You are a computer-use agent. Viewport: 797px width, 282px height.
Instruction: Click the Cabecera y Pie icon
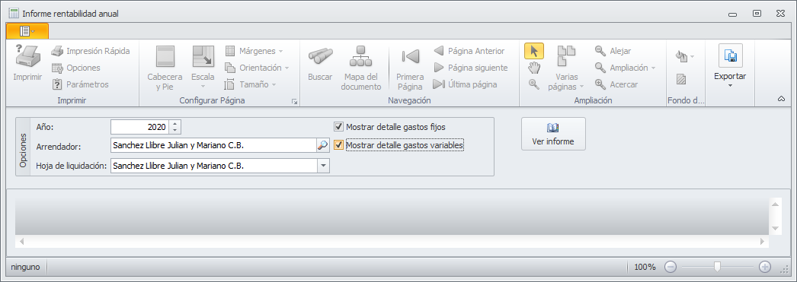165,56
